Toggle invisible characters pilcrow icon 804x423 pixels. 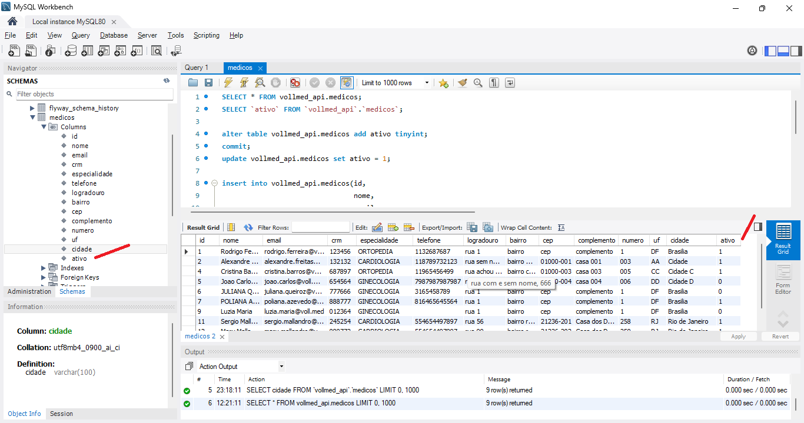pyautogui.click(x=494, y=83)
